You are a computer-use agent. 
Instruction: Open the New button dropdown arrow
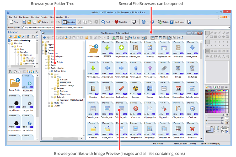pos(20,22)
